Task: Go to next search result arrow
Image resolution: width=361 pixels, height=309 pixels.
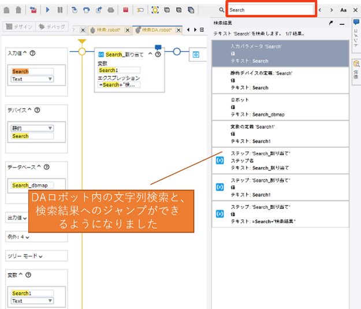Action: pos(332,10)
